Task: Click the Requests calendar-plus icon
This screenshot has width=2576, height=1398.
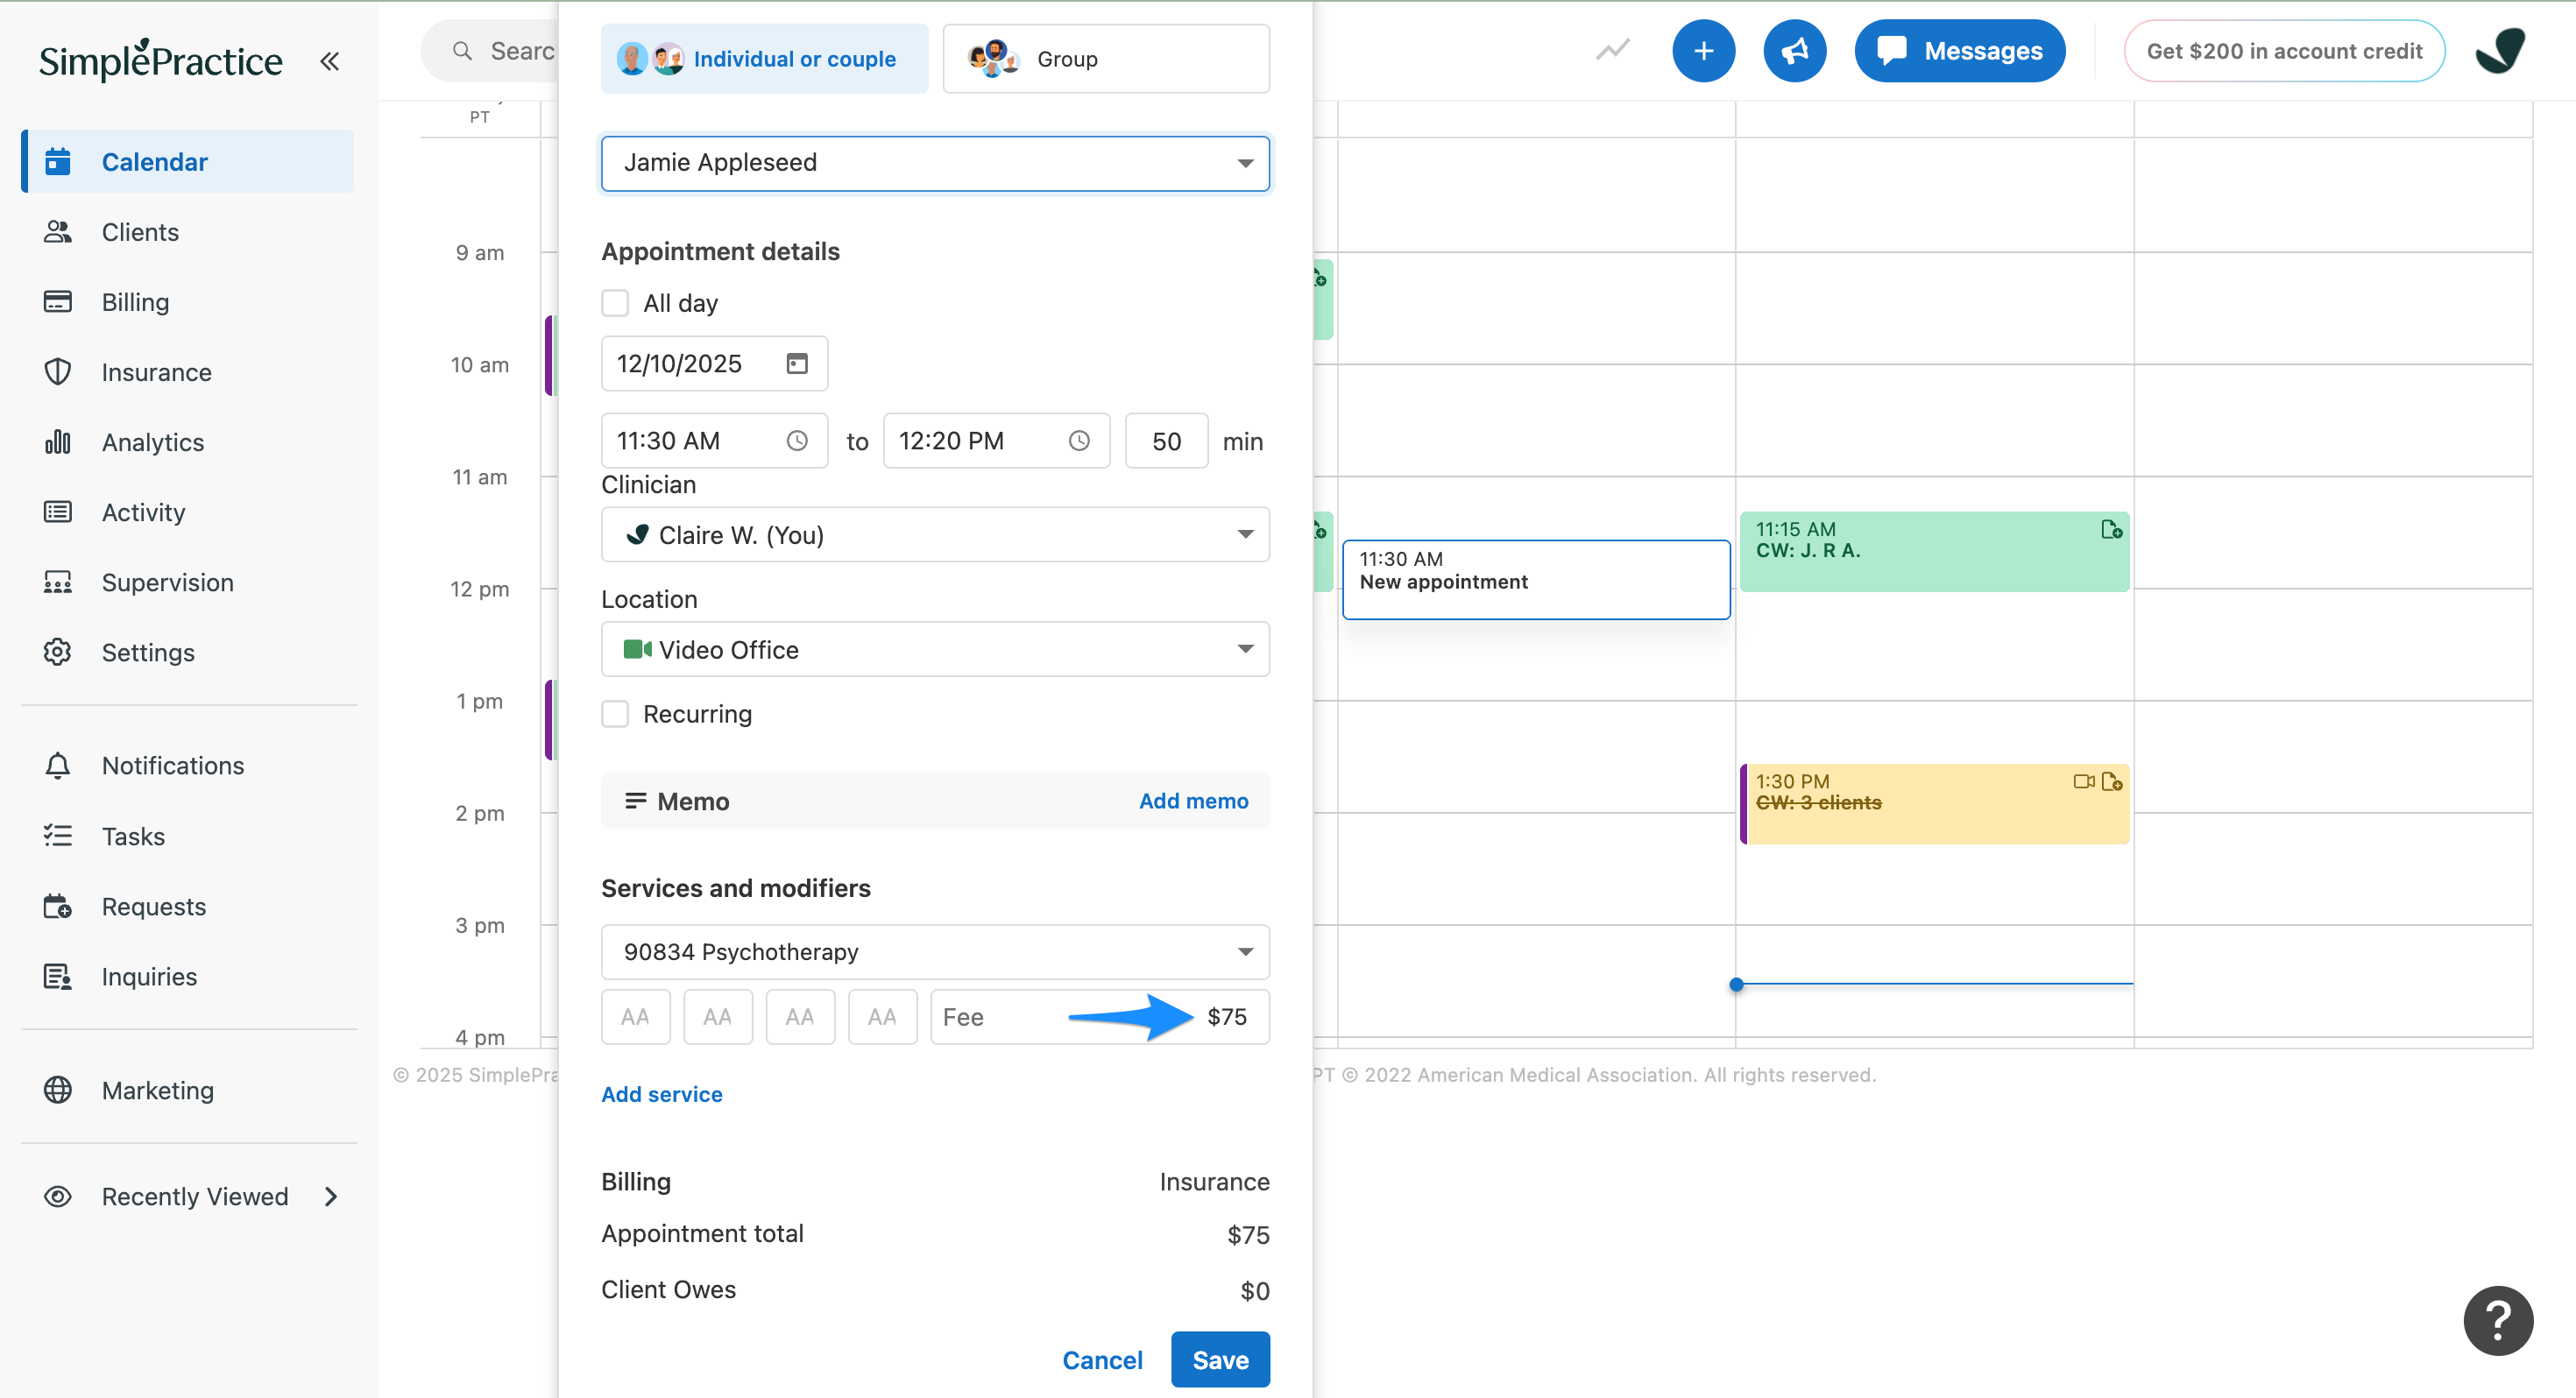Action: [x=58, y=906]
